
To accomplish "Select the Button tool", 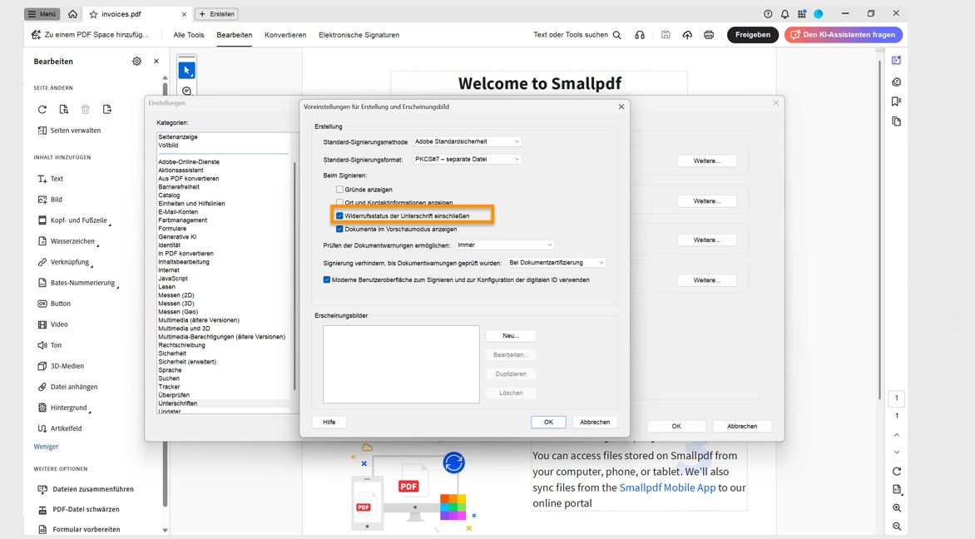I will 54,304.
